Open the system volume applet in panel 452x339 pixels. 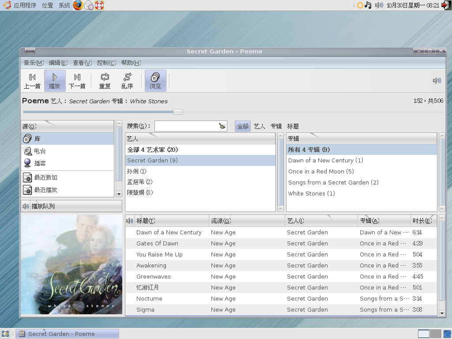click(379, 5)
